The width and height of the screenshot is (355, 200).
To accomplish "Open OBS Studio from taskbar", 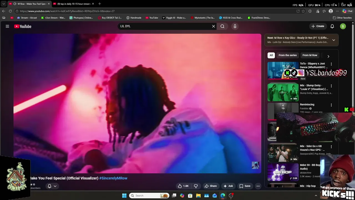I will tap(231, 196).
